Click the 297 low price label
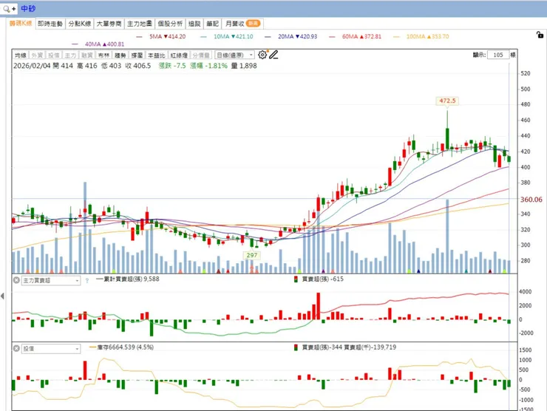The width and height of the screenshot is (547, 411). 252,255
